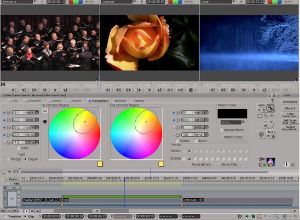Select the first Vector Select radio button
The image size is (300, 220).
[x=184, y=151]
